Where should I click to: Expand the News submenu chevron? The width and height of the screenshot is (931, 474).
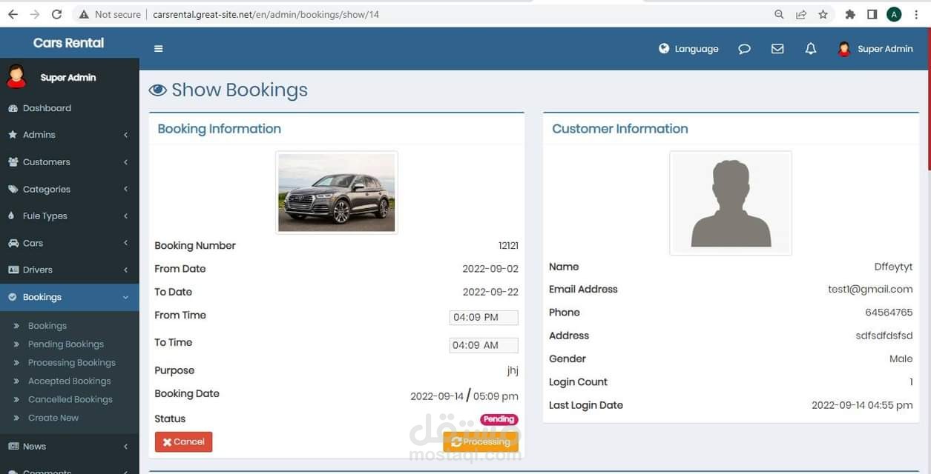pos(126,447)
